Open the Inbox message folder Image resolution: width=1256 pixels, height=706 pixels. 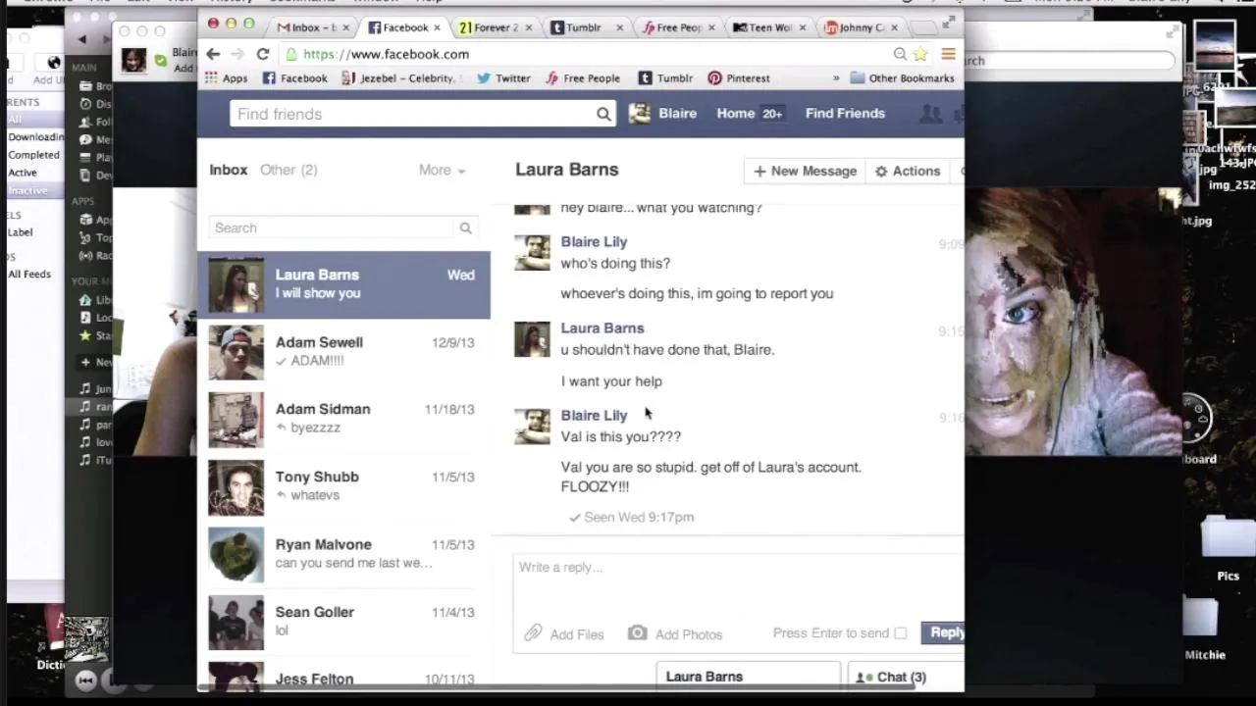tap(228, 170)
